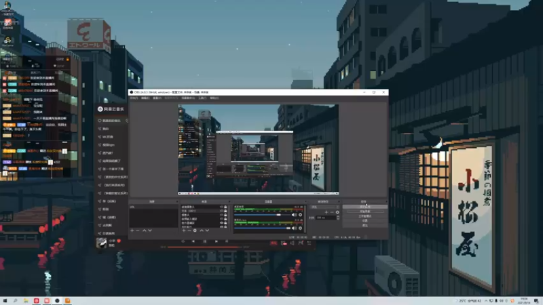The image size is (543, 305).
Task: Skip to next track in music player
Action: pyautogui.click(x=217, y=241)
